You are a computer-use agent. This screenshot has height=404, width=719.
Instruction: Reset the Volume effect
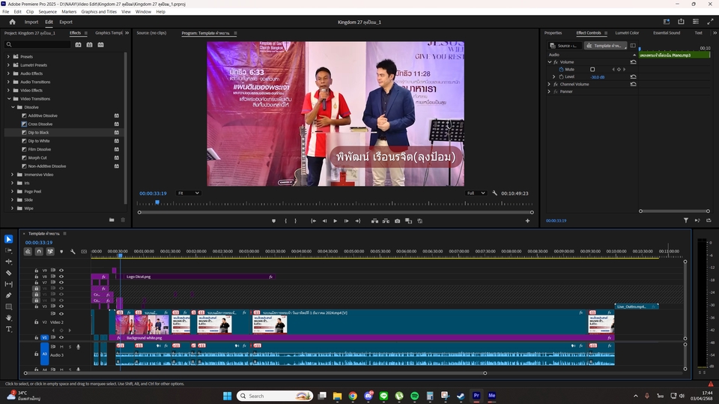click(633, 62)
